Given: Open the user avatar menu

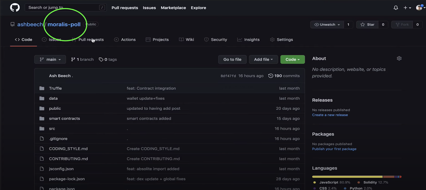Looking at the screenshot, I should click(420, 7).
